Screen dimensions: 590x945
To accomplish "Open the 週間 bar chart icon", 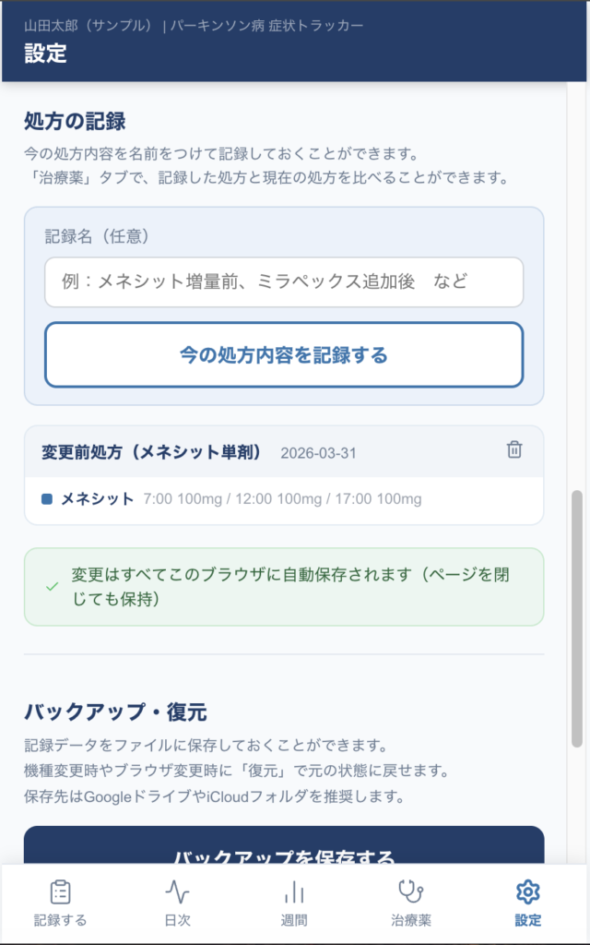I will [x=294, y=891].
